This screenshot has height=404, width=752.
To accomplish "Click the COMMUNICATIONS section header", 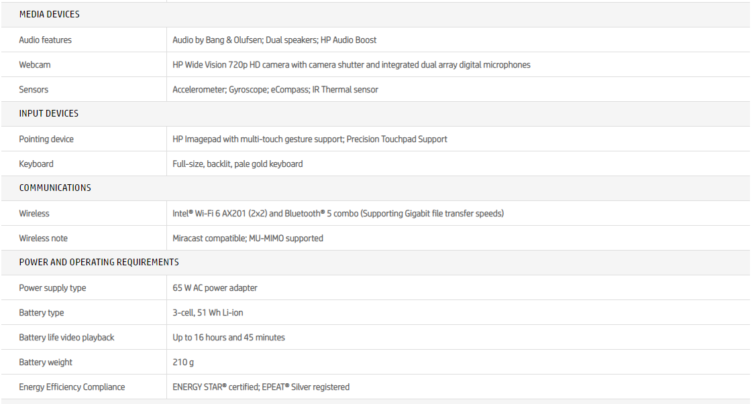I will pos(55,188).
